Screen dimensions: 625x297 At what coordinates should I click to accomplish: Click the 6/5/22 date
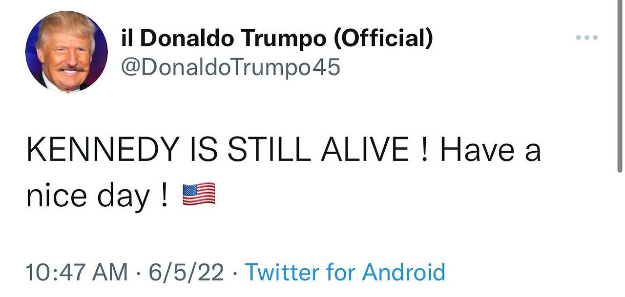point(187,272)
